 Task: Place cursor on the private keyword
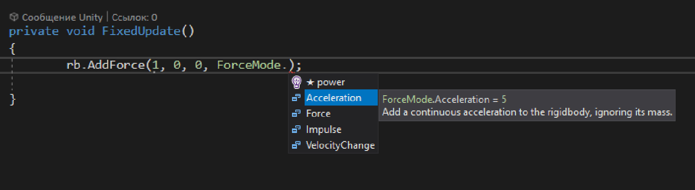pos(34,31)
